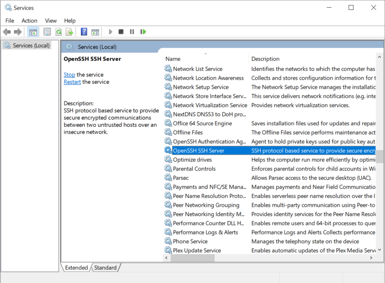Select the Performance Counter DLL Host row
This screenshot has height=283, width=385.
270,223
